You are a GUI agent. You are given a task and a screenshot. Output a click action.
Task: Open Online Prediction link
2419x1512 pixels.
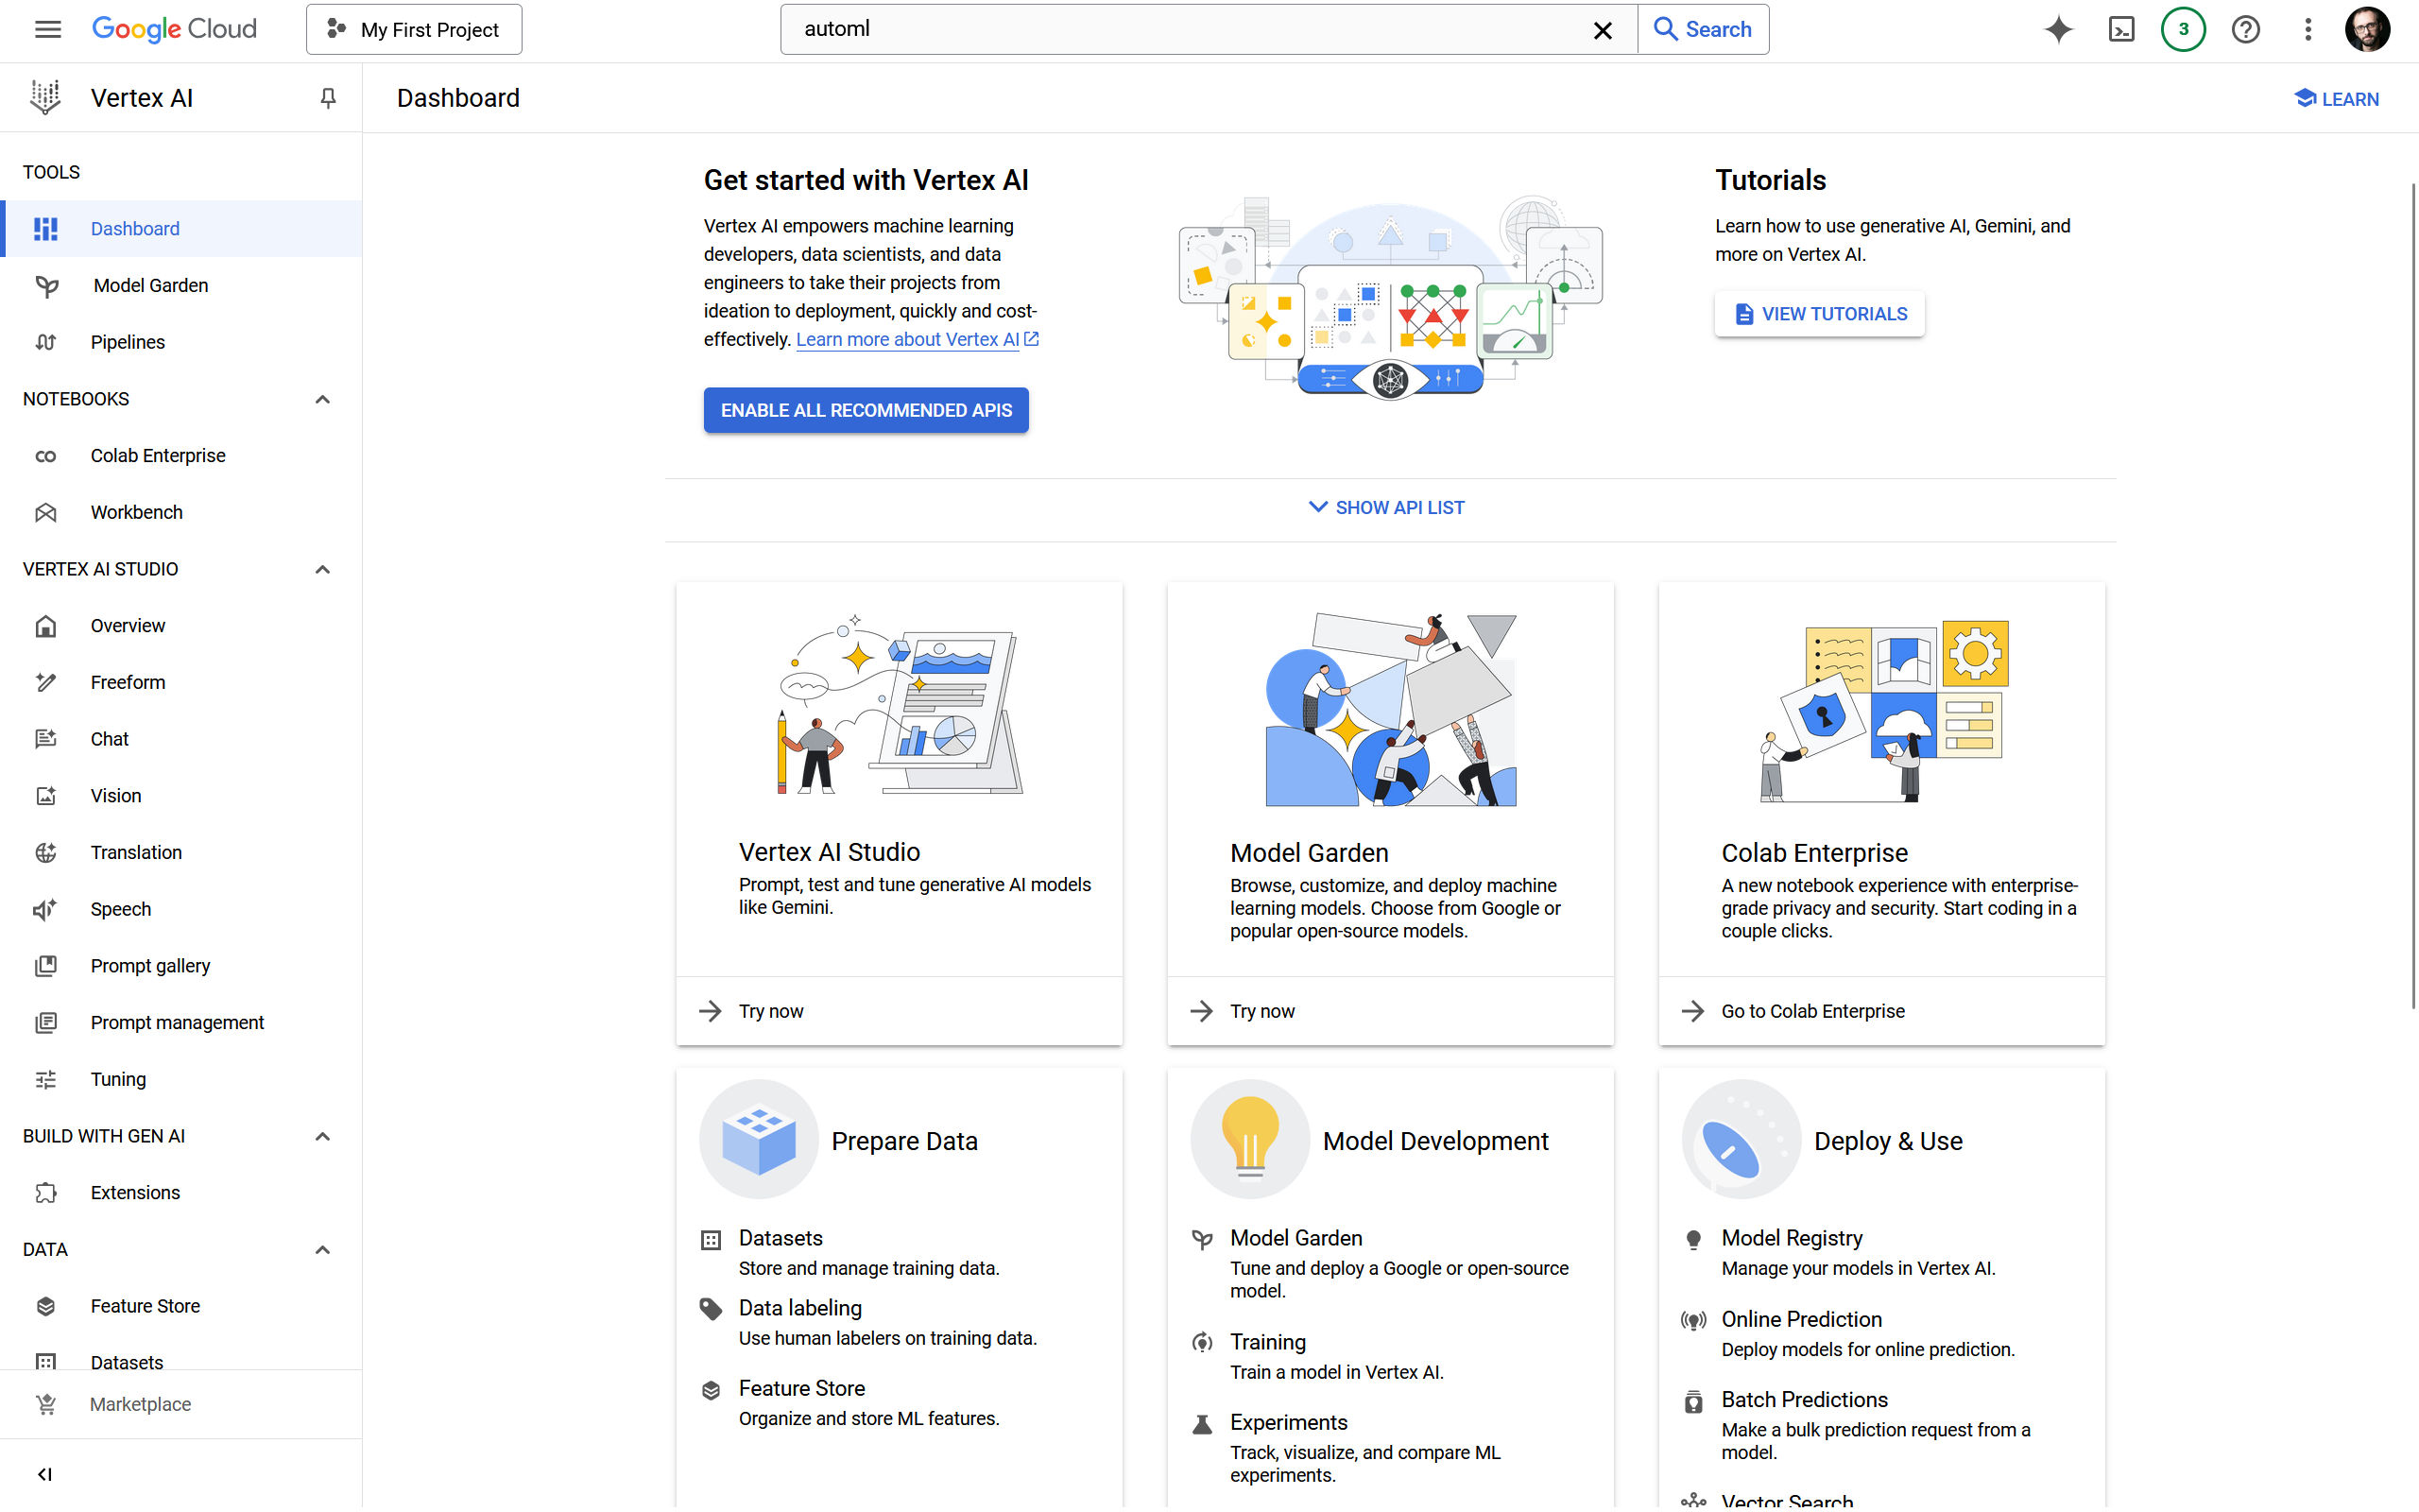(1801, 1319)
